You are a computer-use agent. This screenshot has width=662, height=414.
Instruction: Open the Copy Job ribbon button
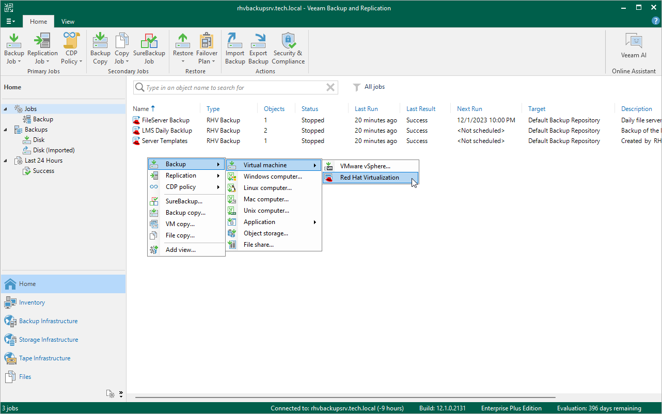click(x=122, y=49)
